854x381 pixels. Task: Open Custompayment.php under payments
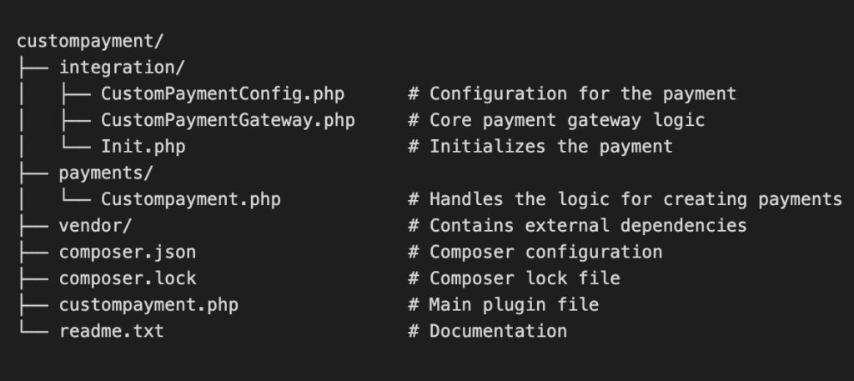coord(190,199)
